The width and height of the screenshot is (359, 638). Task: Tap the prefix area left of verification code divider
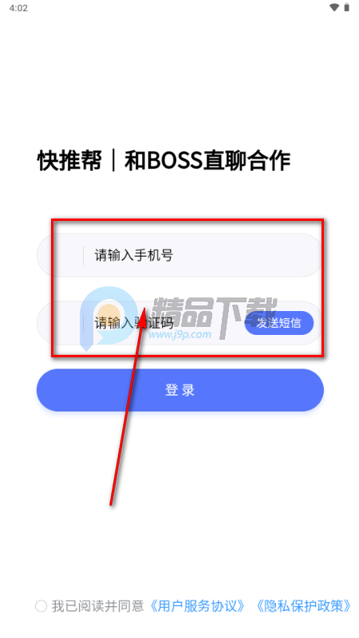(61, 323)
